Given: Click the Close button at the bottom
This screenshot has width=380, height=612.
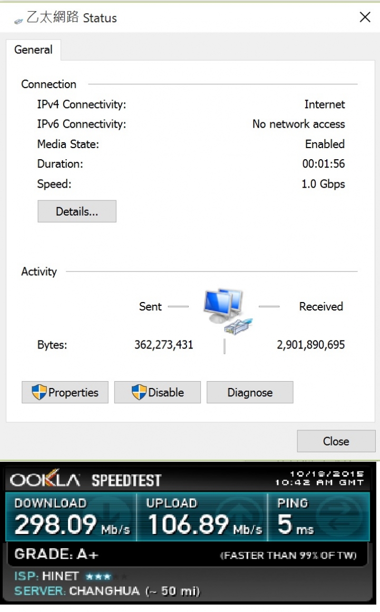Looking at the screenshot, I should coord(336,441).
